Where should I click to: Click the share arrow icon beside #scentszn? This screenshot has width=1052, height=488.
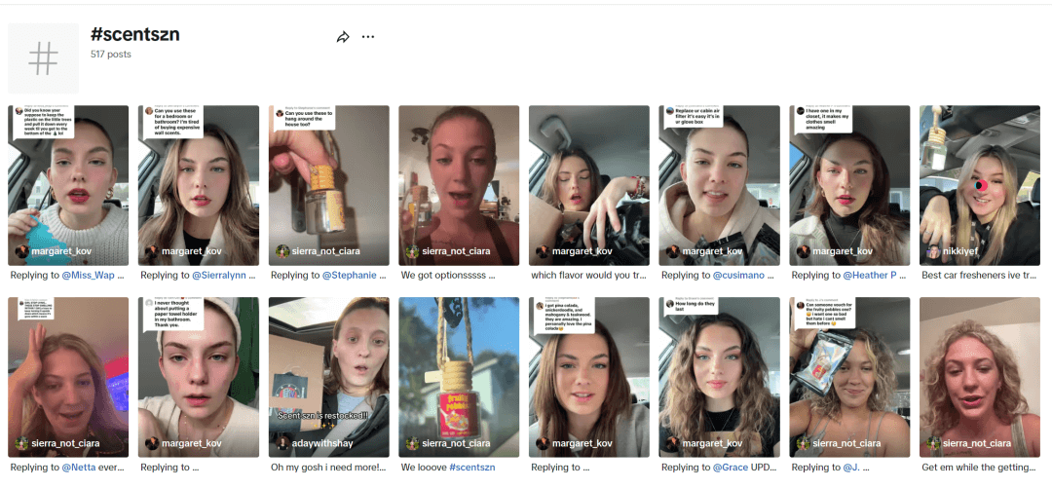click(343, 37)
